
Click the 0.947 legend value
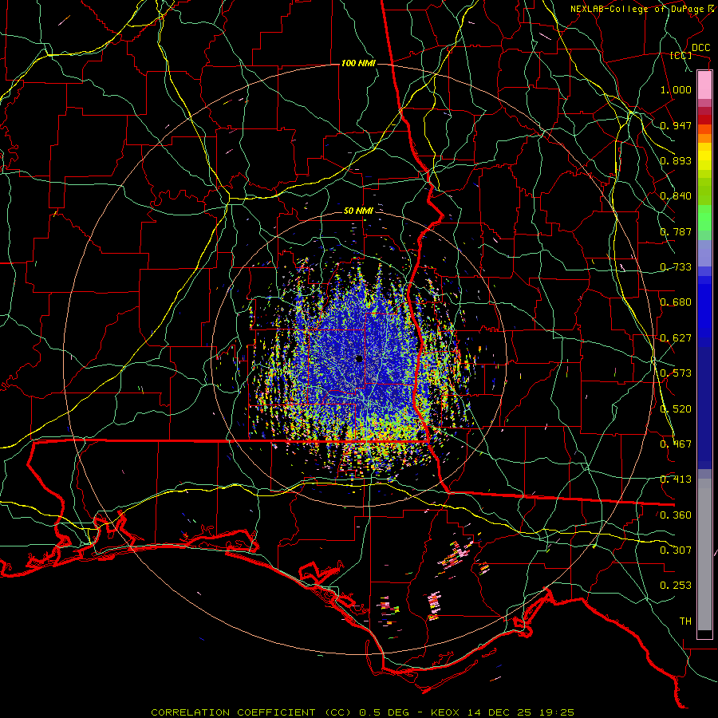pyautogui.click(x=676, y=125)
